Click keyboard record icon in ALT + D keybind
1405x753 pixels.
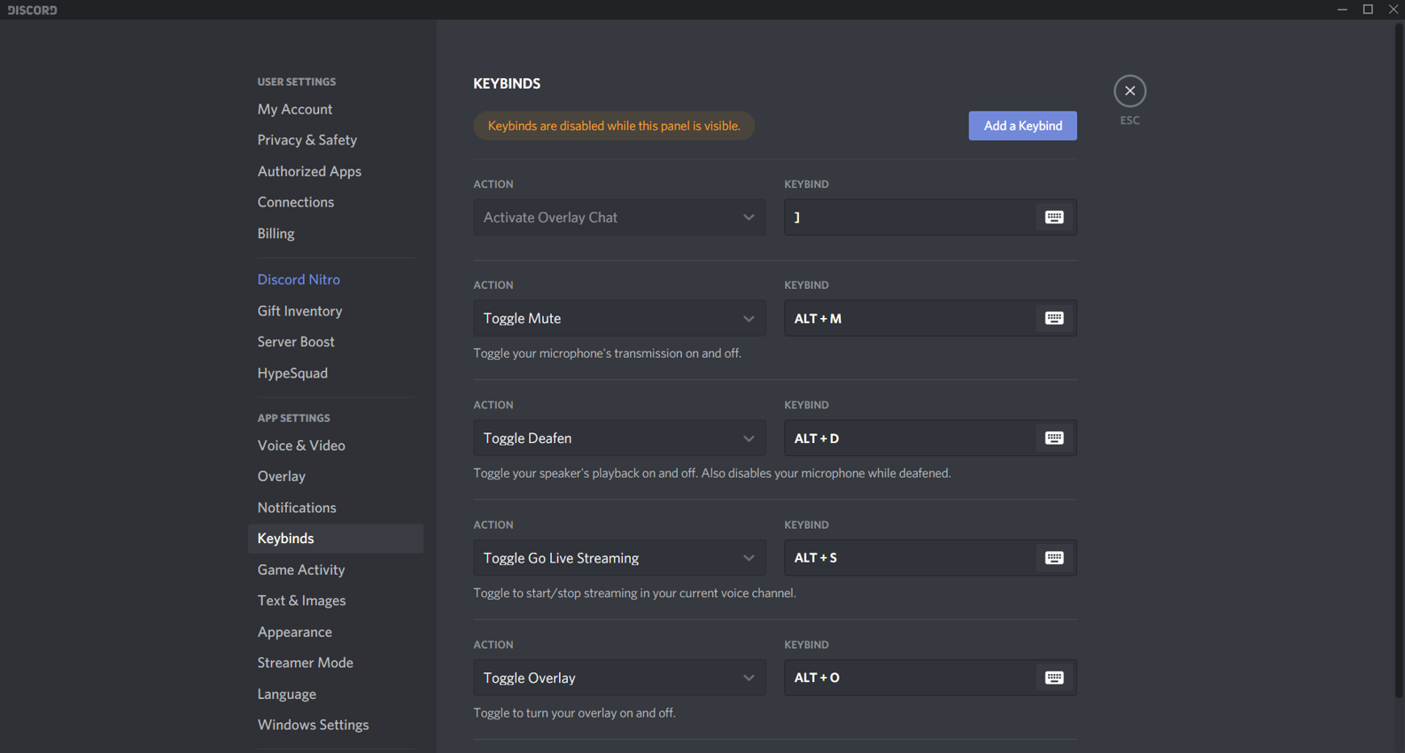tap(1053, 438)
